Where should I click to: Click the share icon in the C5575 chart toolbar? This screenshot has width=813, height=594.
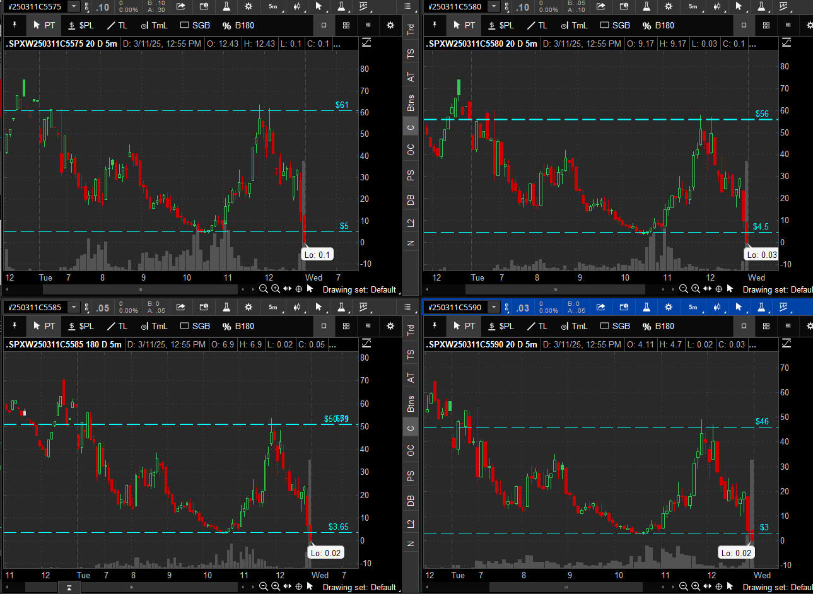point(181,7)
